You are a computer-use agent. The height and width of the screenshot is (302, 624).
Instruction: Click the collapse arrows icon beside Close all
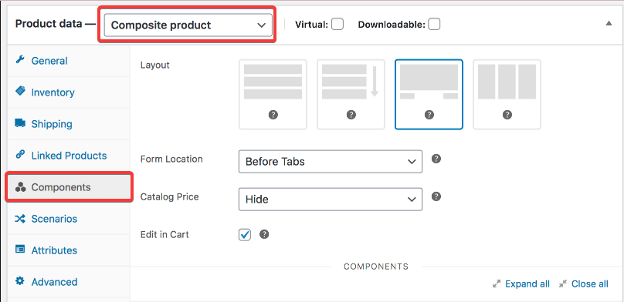pos(562,284)
